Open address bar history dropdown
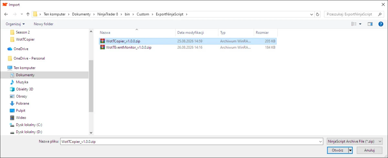The height and width of the screenshot is (158, 388). point(311,14)
